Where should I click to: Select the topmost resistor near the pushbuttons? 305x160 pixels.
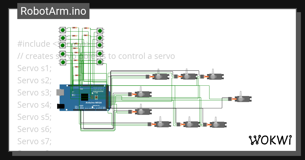pos(75,28)
